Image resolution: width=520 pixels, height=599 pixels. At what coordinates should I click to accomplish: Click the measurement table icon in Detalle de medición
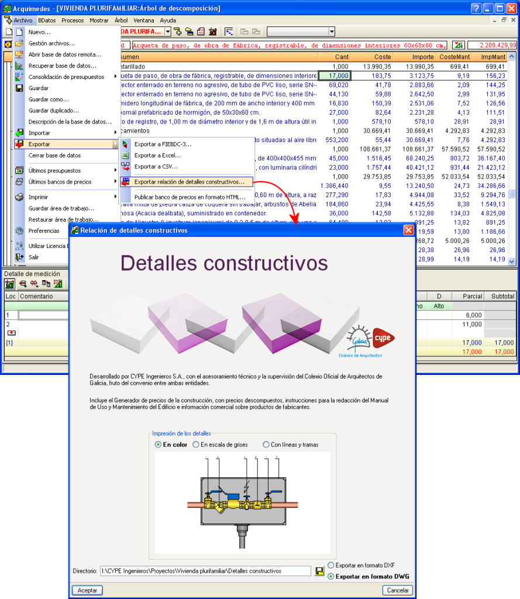9,284
